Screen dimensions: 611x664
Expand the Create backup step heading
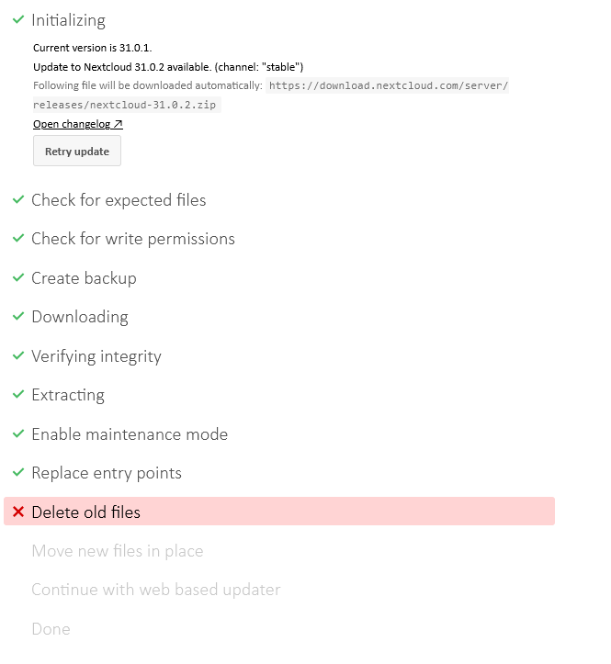pos(84,278)
